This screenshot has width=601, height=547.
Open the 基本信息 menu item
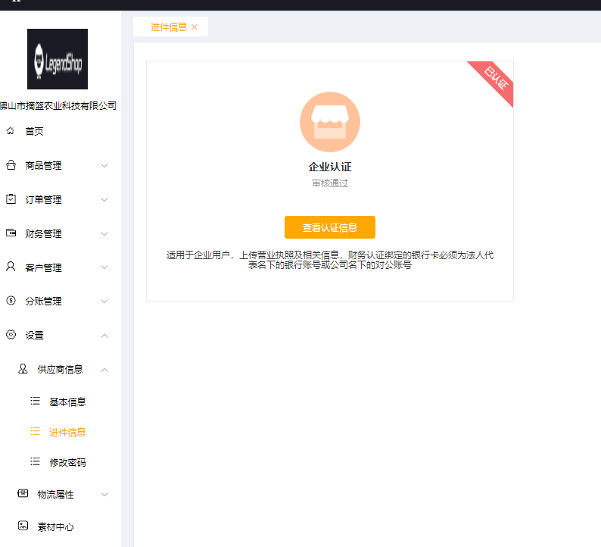pyautogui.click(x=67, y=402)
